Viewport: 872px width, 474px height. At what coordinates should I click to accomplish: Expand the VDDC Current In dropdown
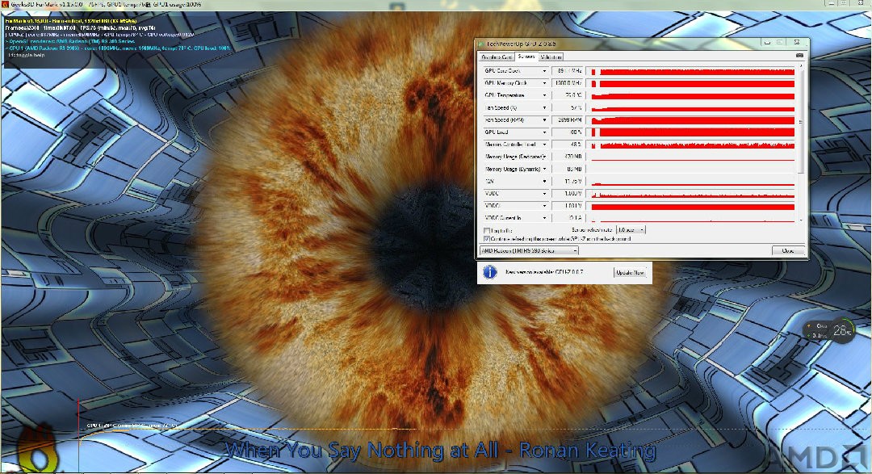click(x=544, y=218)
